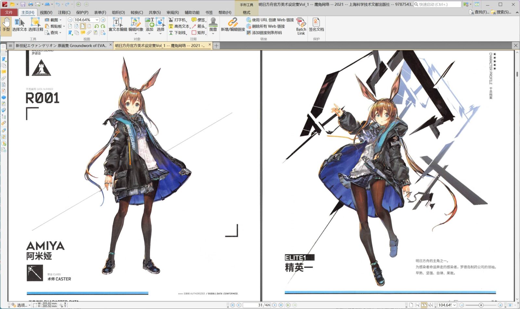Click Remove All Web Links (删除所有 Web 链接)
Screen dimensions: 520x309
pyautogui.click(x=266, y=26)
